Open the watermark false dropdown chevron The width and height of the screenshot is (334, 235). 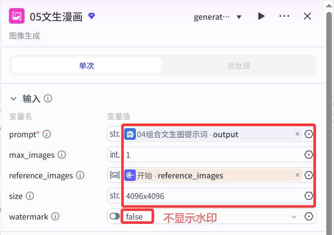tap(294, 217)
